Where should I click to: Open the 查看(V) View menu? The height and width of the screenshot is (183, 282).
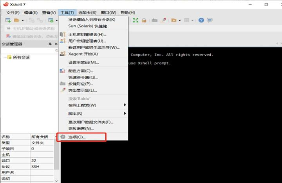49,13
